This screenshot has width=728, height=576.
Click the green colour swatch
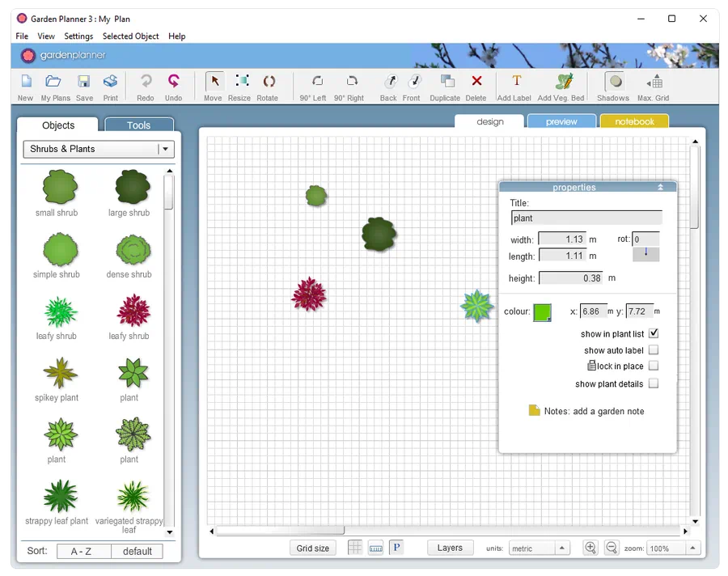coord(542,312)
